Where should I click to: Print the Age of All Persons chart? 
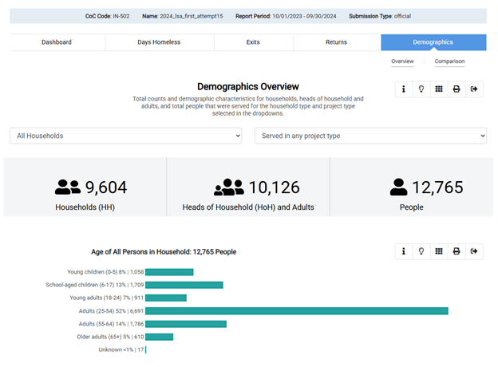(x=457, y=251)
